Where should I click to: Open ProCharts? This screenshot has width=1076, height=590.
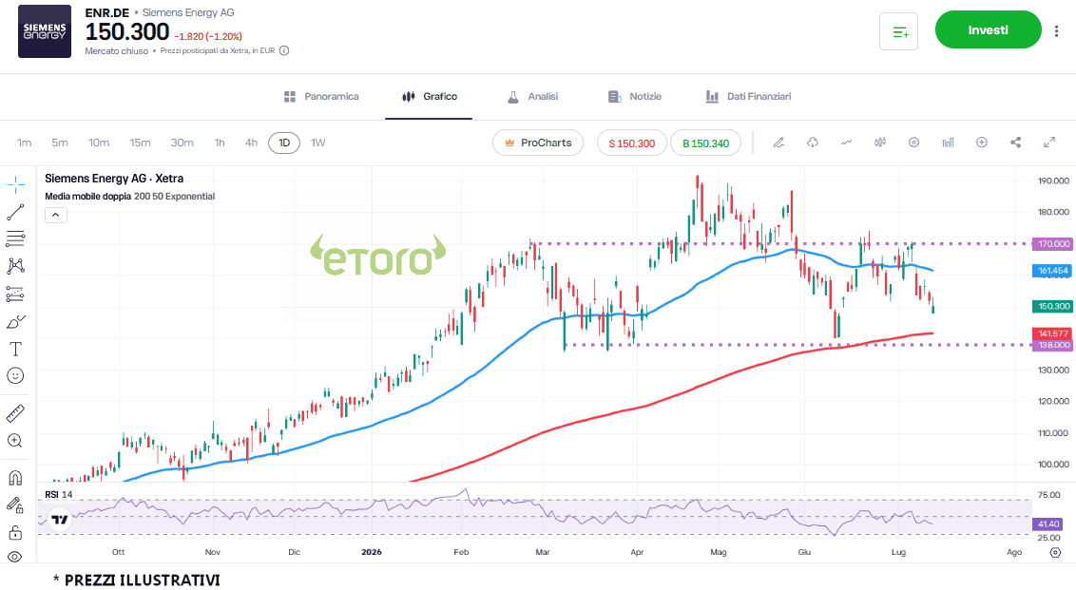(538, 143)
